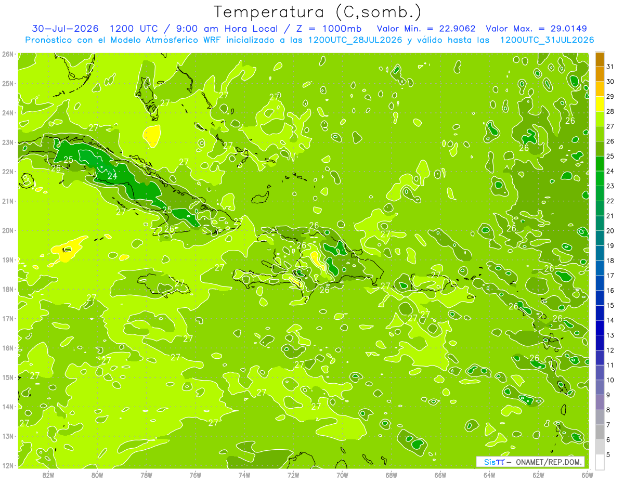This screenshot has height=482, width=624.
Task: Click the legend value "5"
Action: pos(608,454)
